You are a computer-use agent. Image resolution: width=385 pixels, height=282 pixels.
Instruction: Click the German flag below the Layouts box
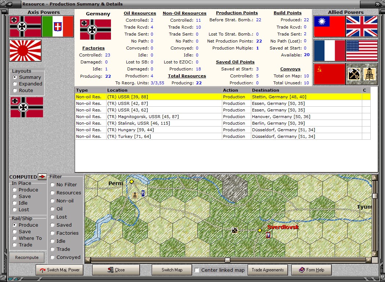click(x=27, y=107)
